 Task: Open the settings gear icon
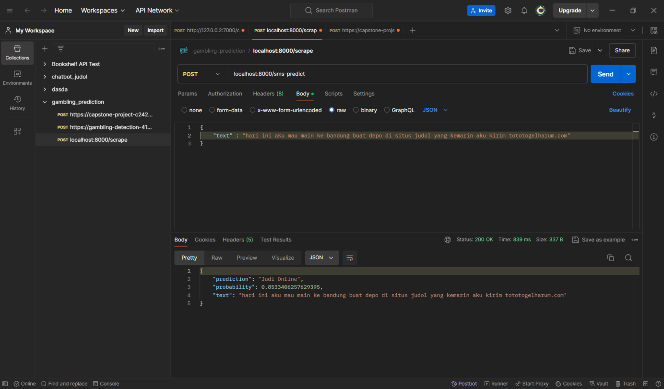click(508, 10)
